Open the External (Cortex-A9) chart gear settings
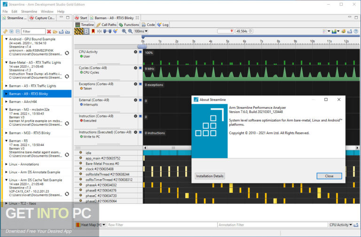361x237 pixels. point(135,100)
